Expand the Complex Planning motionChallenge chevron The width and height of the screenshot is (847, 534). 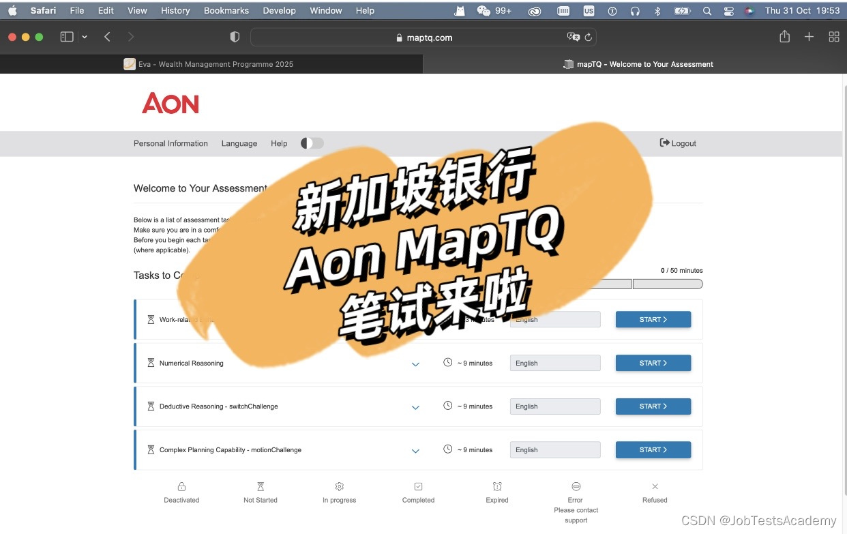(x=415, y=451)
